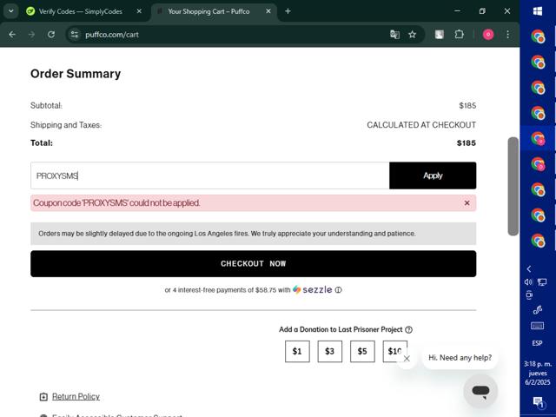
Task: Click the CHECKOUT NOW button
Action: [x=253, y=263]
